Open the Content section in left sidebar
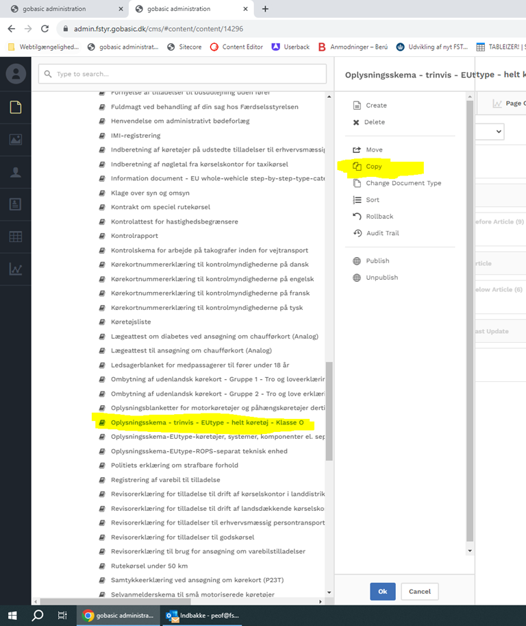 16,107
